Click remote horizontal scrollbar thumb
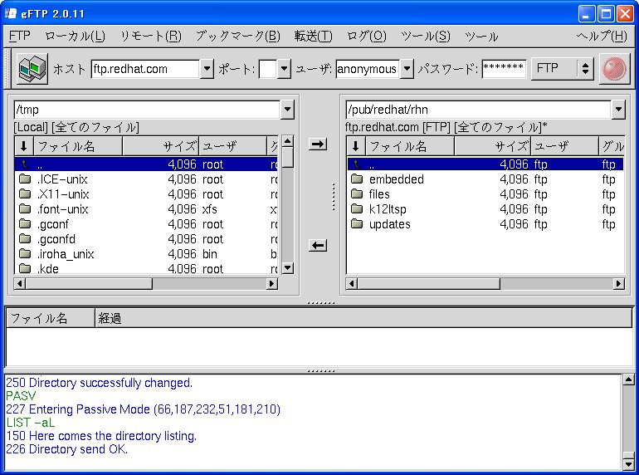This screenshot has width=639, height=475. [429, 283]
